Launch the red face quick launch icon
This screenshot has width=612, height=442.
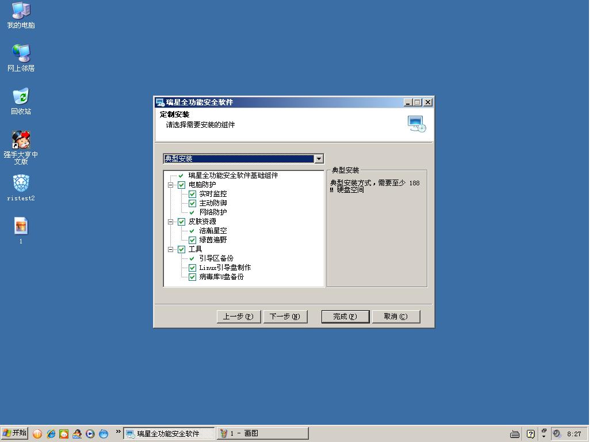(x=64, y=433)
